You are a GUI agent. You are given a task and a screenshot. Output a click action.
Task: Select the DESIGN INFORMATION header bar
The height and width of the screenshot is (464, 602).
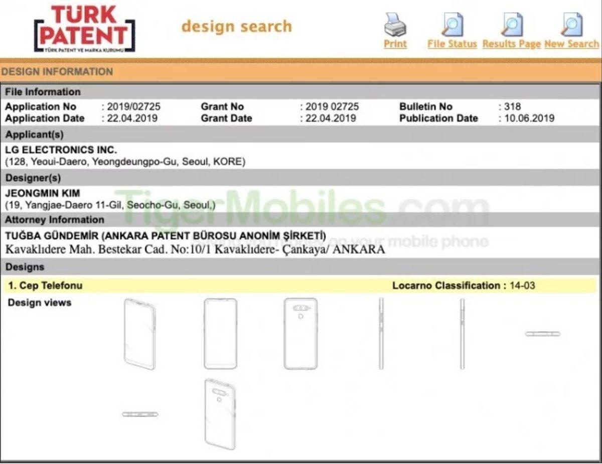click(x=57, y=72)
